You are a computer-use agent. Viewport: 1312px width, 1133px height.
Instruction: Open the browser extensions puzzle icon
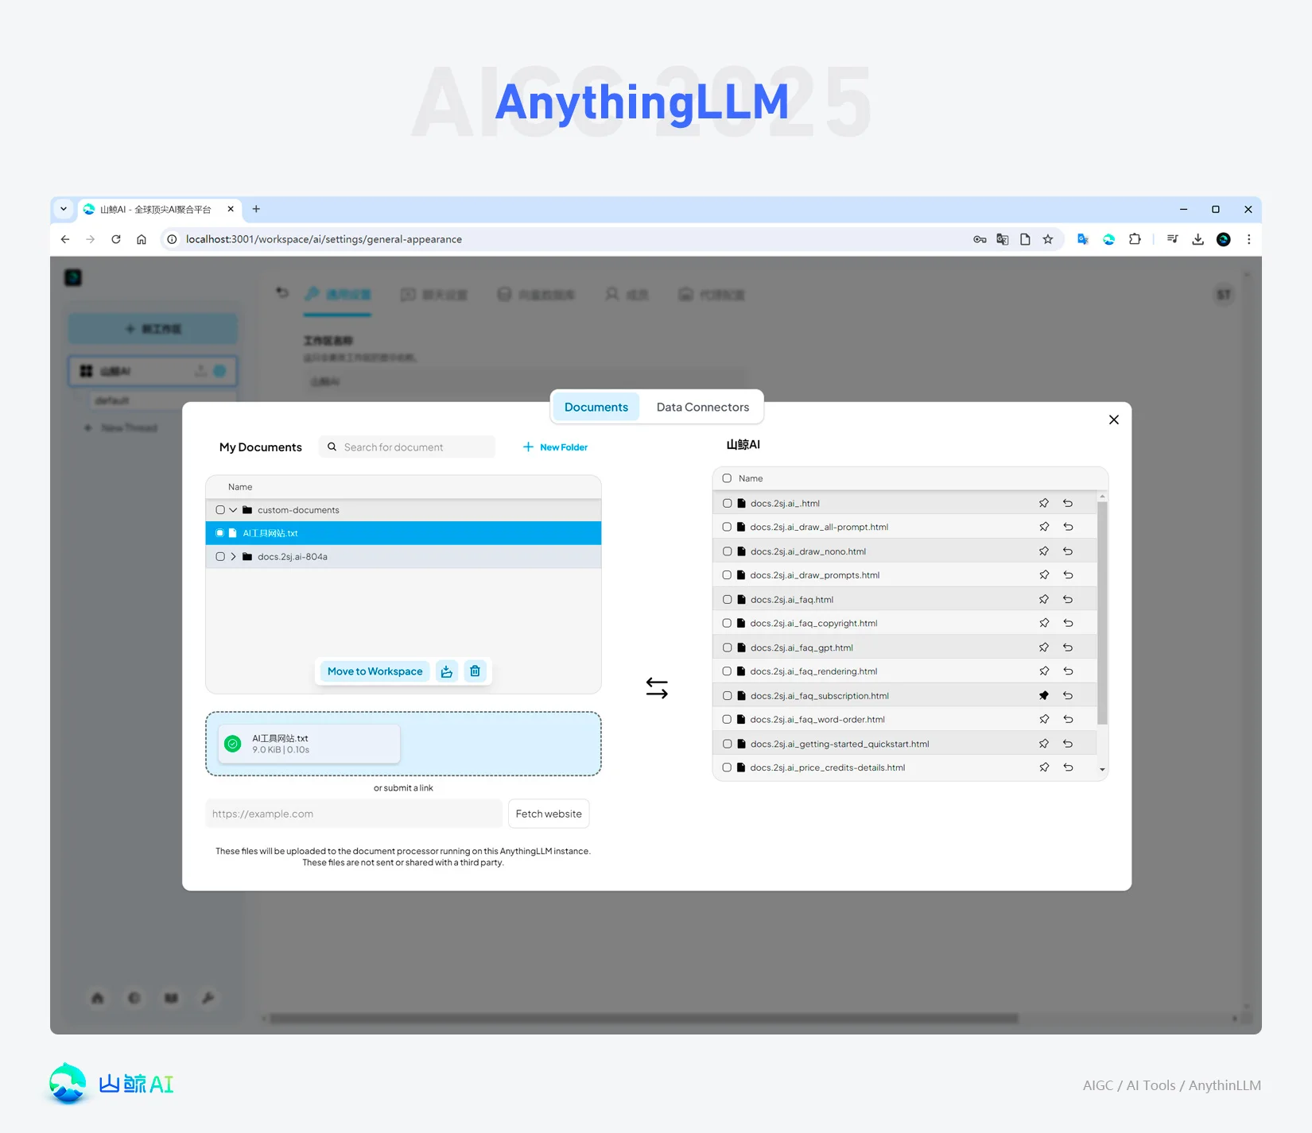(1135, 239)
